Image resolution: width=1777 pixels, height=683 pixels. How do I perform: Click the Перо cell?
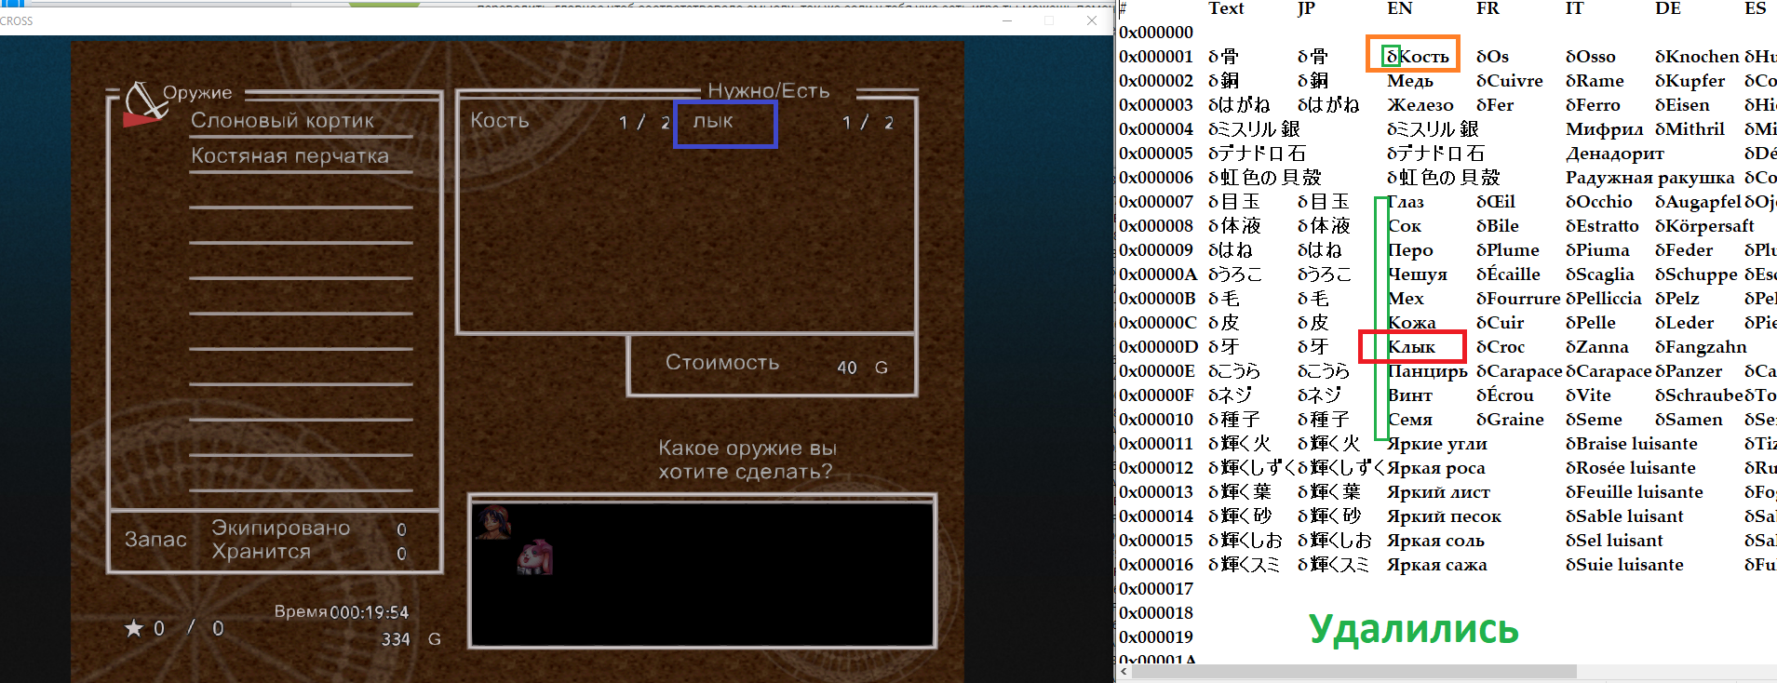[x=1410, y=250]
